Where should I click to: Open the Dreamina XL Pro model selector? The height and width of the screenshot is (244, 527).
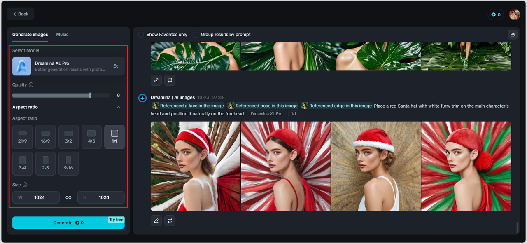pyautogui.click(x=68, y=66)
